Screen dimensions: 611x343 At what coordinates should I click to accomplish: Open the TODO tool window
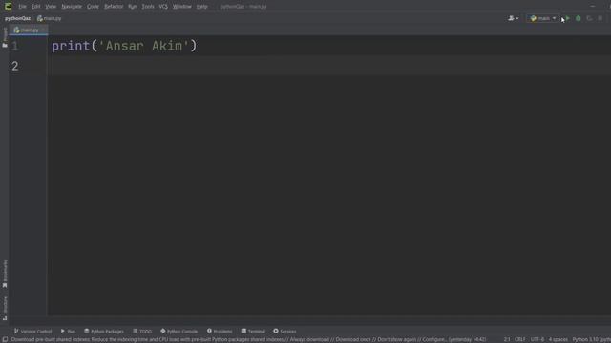(142, 331)
